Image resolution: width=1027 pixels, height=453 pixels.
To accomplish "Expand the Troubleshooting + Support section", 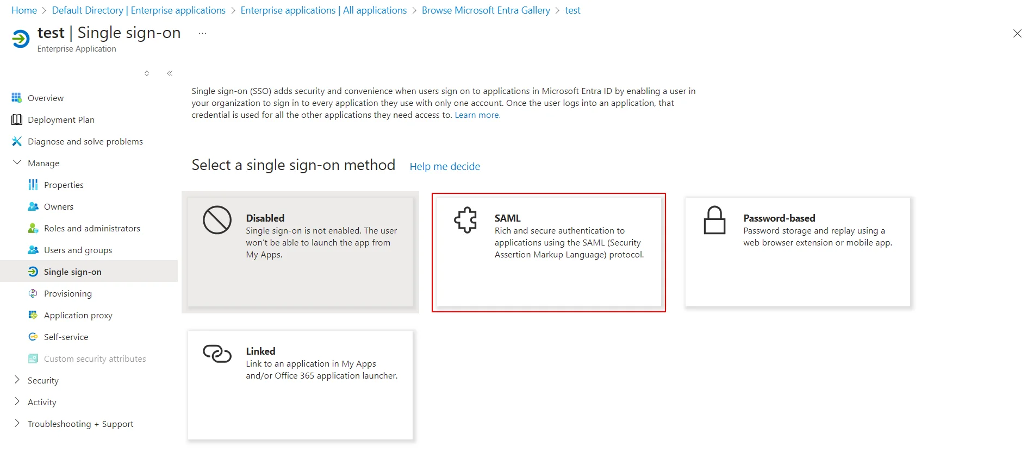I will pos(17,424).
